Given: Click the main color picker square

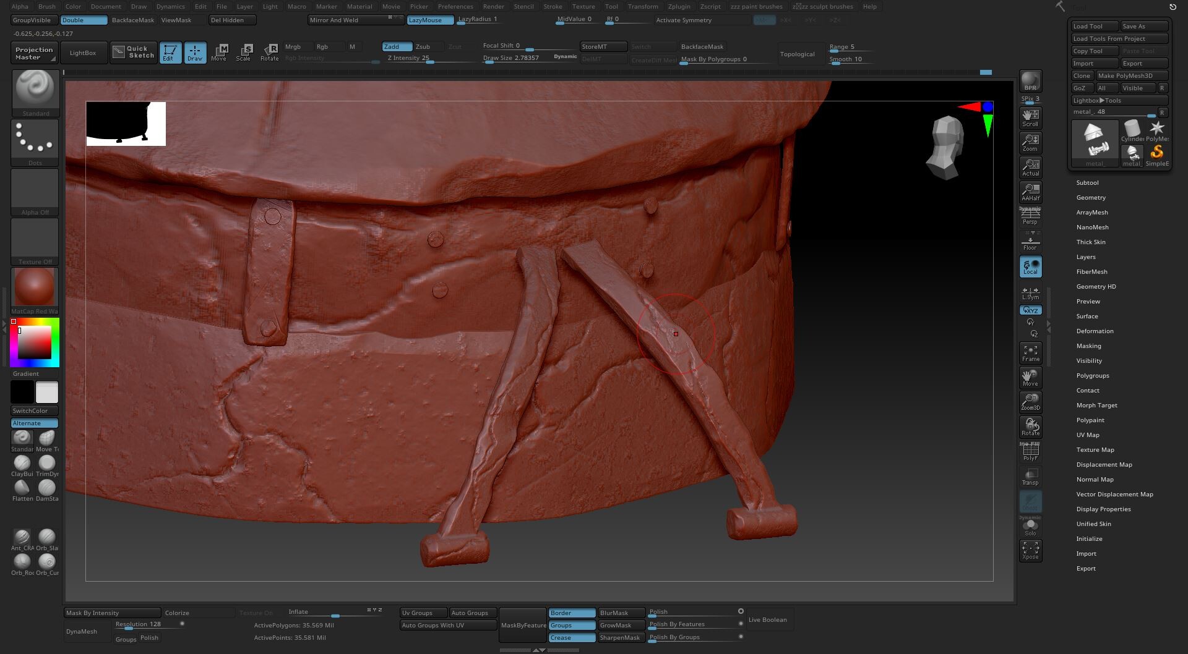Looking at the screenshot, I should tap(34, 342).
